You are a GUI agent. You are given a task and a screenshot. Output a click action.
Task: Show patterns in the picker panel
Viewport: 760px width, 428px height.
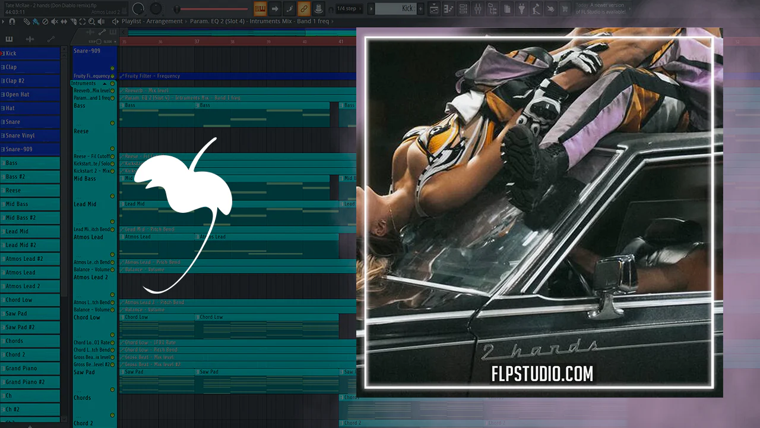pos(9,39)
